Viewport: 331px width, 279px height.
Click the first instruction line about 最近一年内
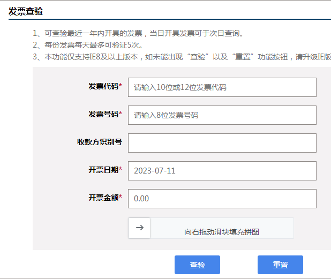pos(138,33)
